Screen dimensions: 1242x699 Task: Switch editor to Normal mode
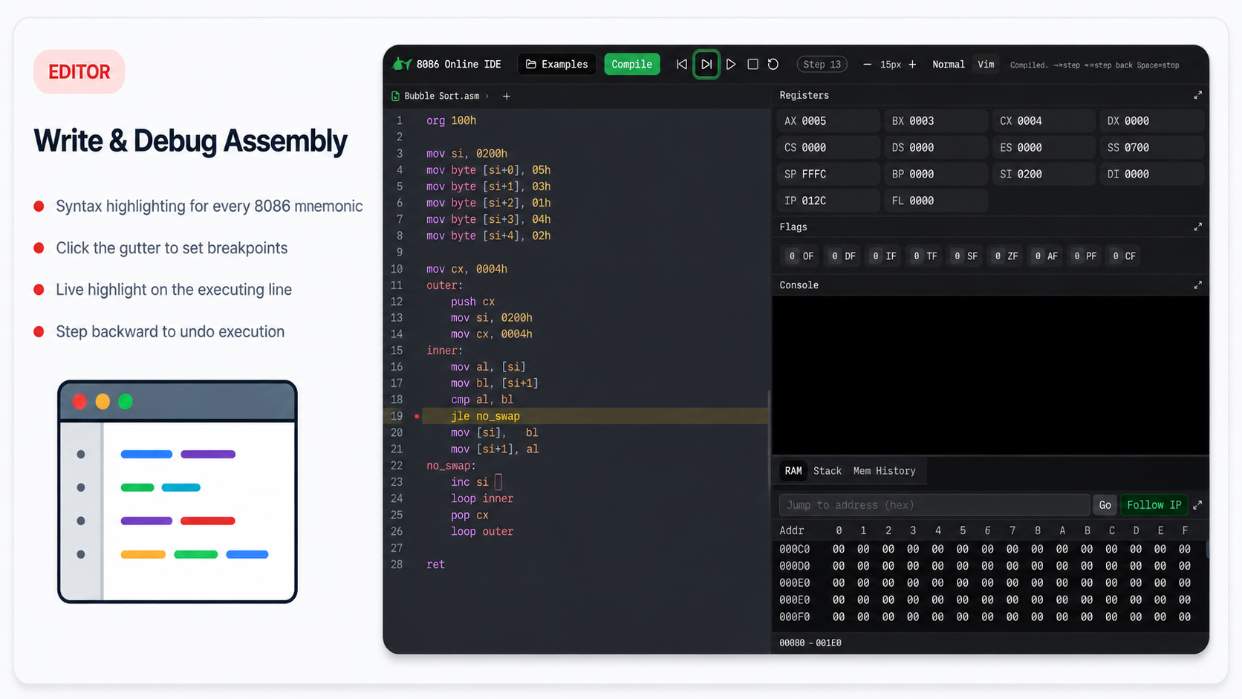click(949, 65)
